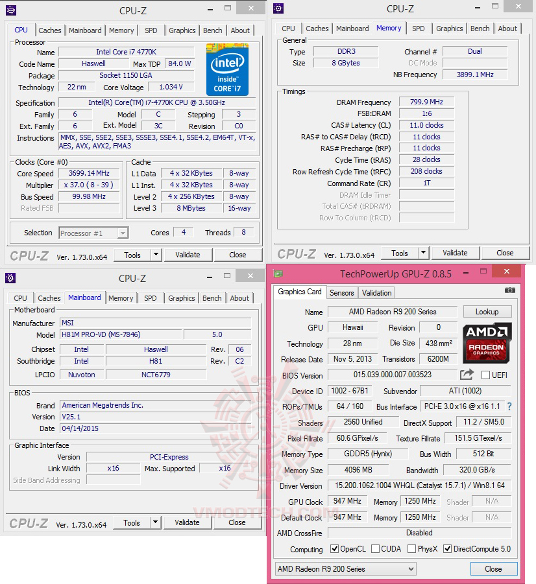Image resolution: width=536 pixels, height=584 pixels.
Task: Click Close button in Memory window
Action: click(505, 253)
